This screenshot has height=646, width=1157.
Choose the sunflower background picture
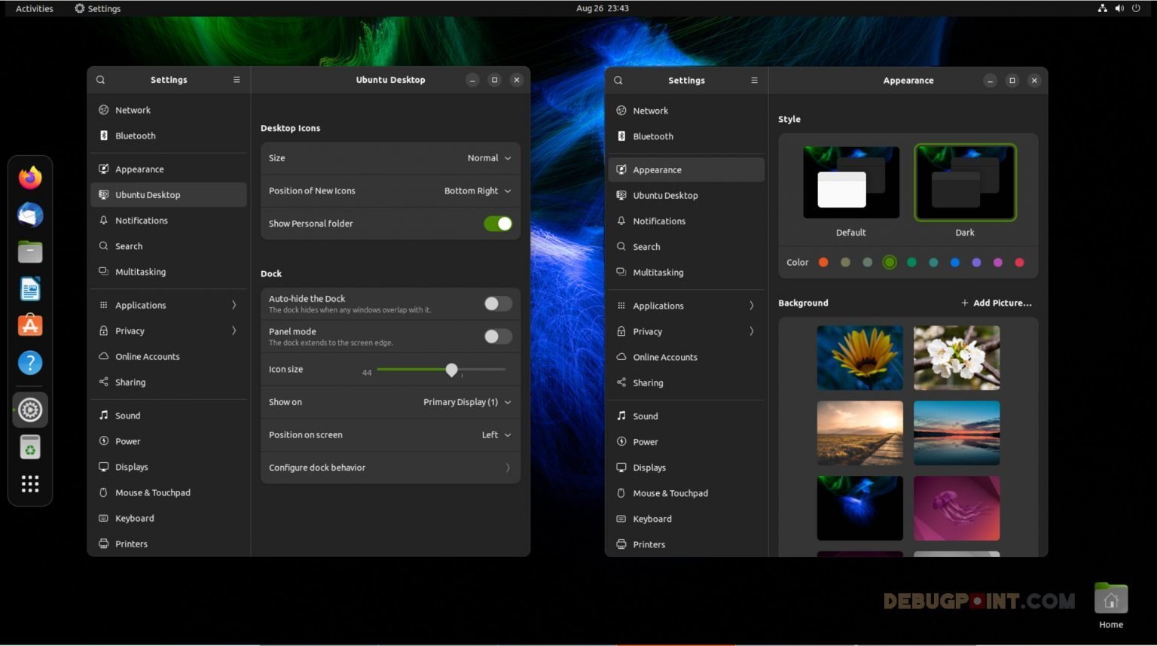859,358
